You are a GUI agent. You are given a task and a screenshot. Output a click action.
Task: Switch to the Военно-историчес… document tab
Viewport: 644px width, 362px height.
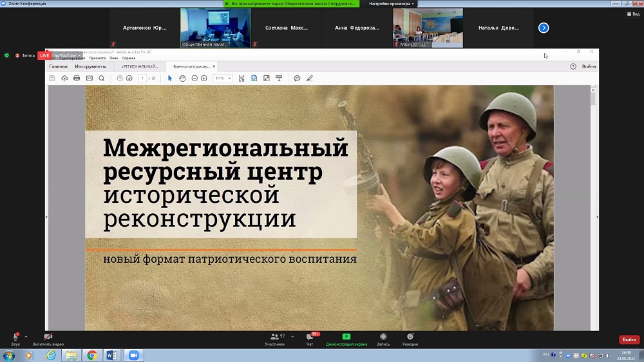(191, 66)
